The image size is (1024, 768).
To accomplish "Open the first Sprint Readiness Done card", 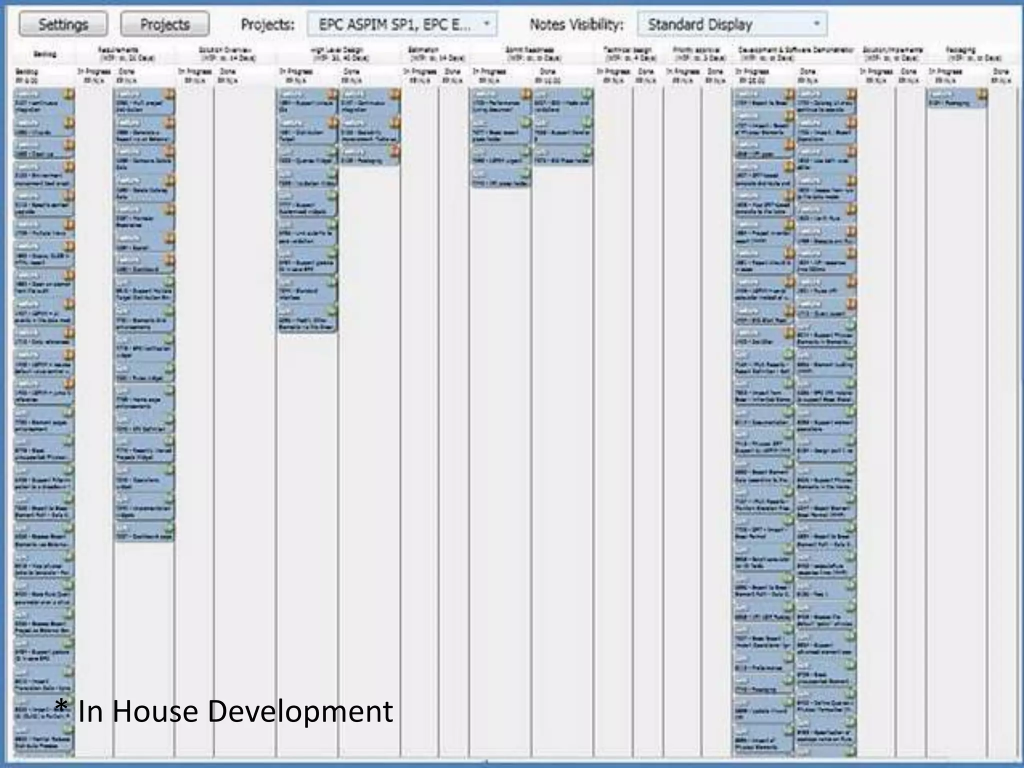I will click(559, 102).
